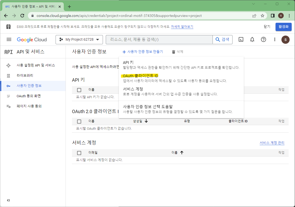
Task: Check the API 키 table select-all checkbox
Action: coord(79,90)
